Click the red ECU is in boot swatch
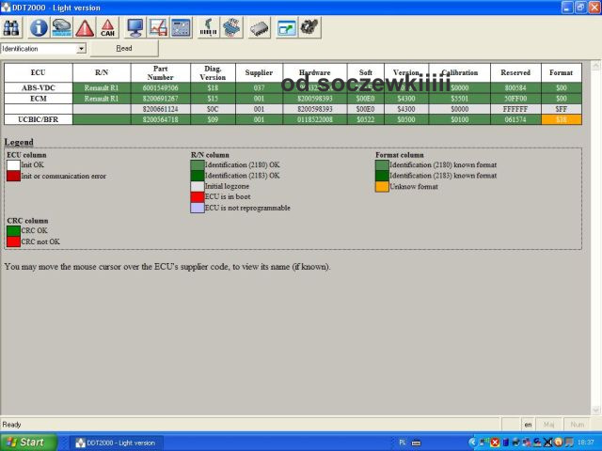This screenshot has width=602, height=451. tap(198, 197)
